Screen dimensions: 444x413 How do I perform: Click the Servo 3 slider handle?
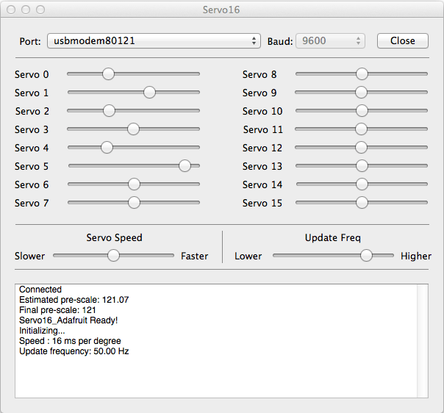click(x=133, y=129)
